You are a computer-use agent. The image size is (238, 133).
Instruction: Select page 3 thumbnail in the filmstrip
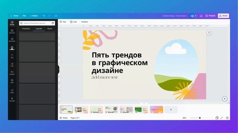tap(96, 109)
